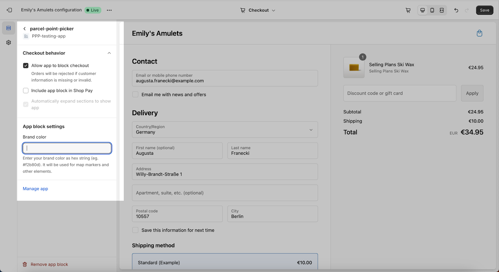Open the Sections panel in sidebar

click(9, 28)
